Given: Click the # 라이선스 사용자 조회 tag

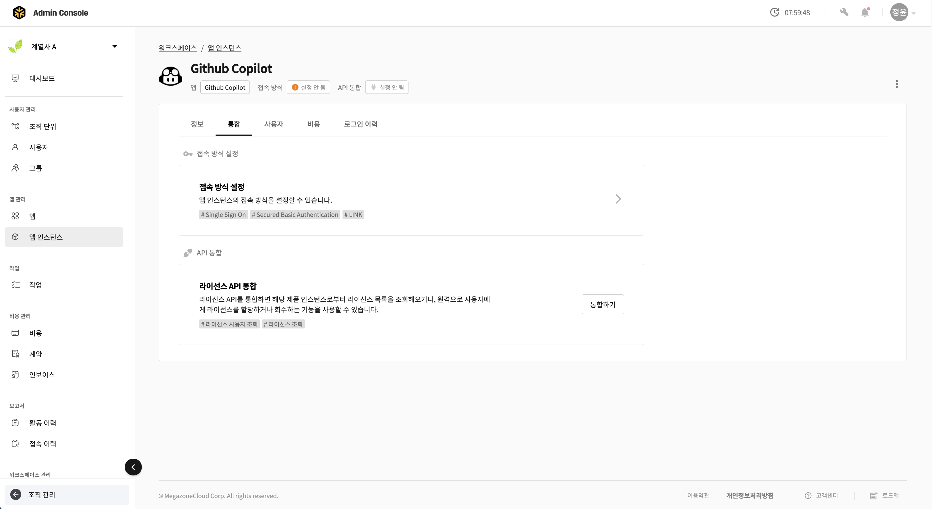Looking at the screenshot, I should [x=229, y=324].
